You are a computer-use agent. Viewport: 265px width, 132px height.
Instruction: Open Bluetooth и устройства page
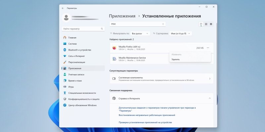click(83, 50)
